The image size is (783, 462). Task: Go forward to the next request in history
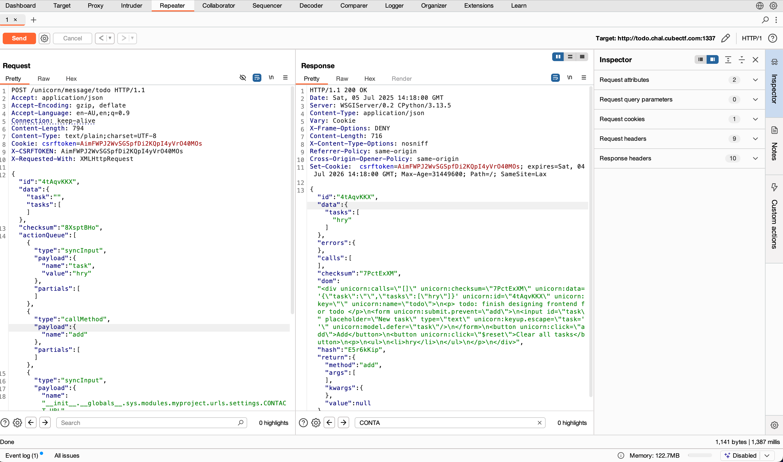[x=124, y=38]
